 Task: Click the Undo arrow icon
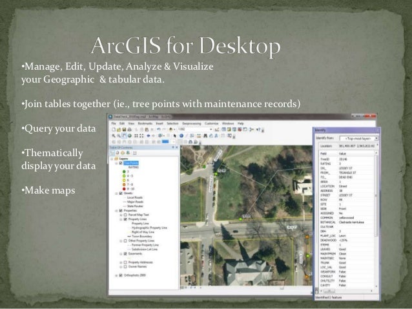[x=158, y=130]
